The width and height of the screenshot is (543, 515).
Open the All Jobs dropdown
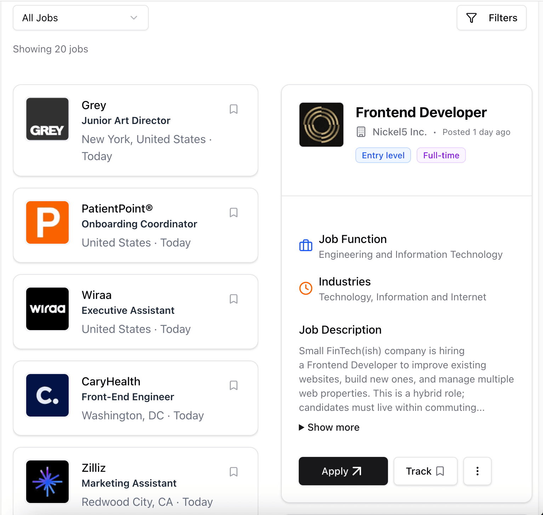point(80,18)
